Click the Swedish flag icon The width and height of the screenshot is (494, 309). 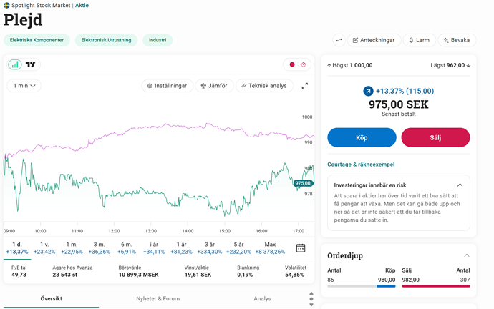[x=6, y=5]
